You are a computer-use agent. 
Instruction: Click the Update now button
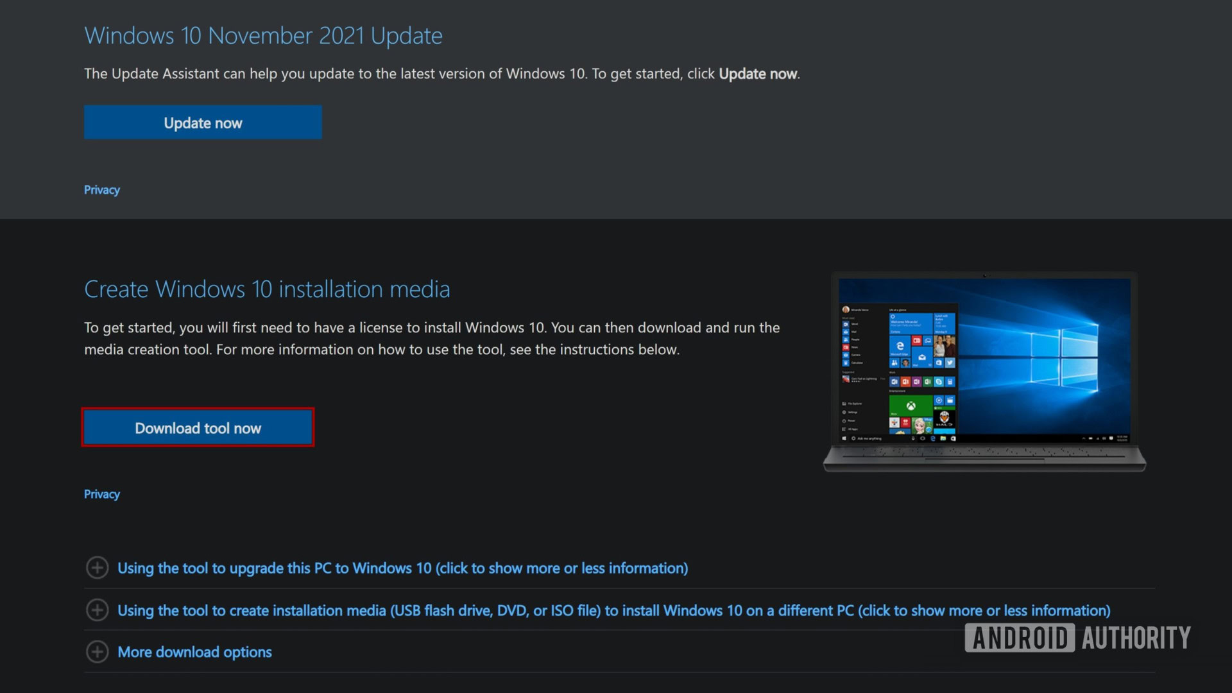pyautogui.click(x=203, y=123)
